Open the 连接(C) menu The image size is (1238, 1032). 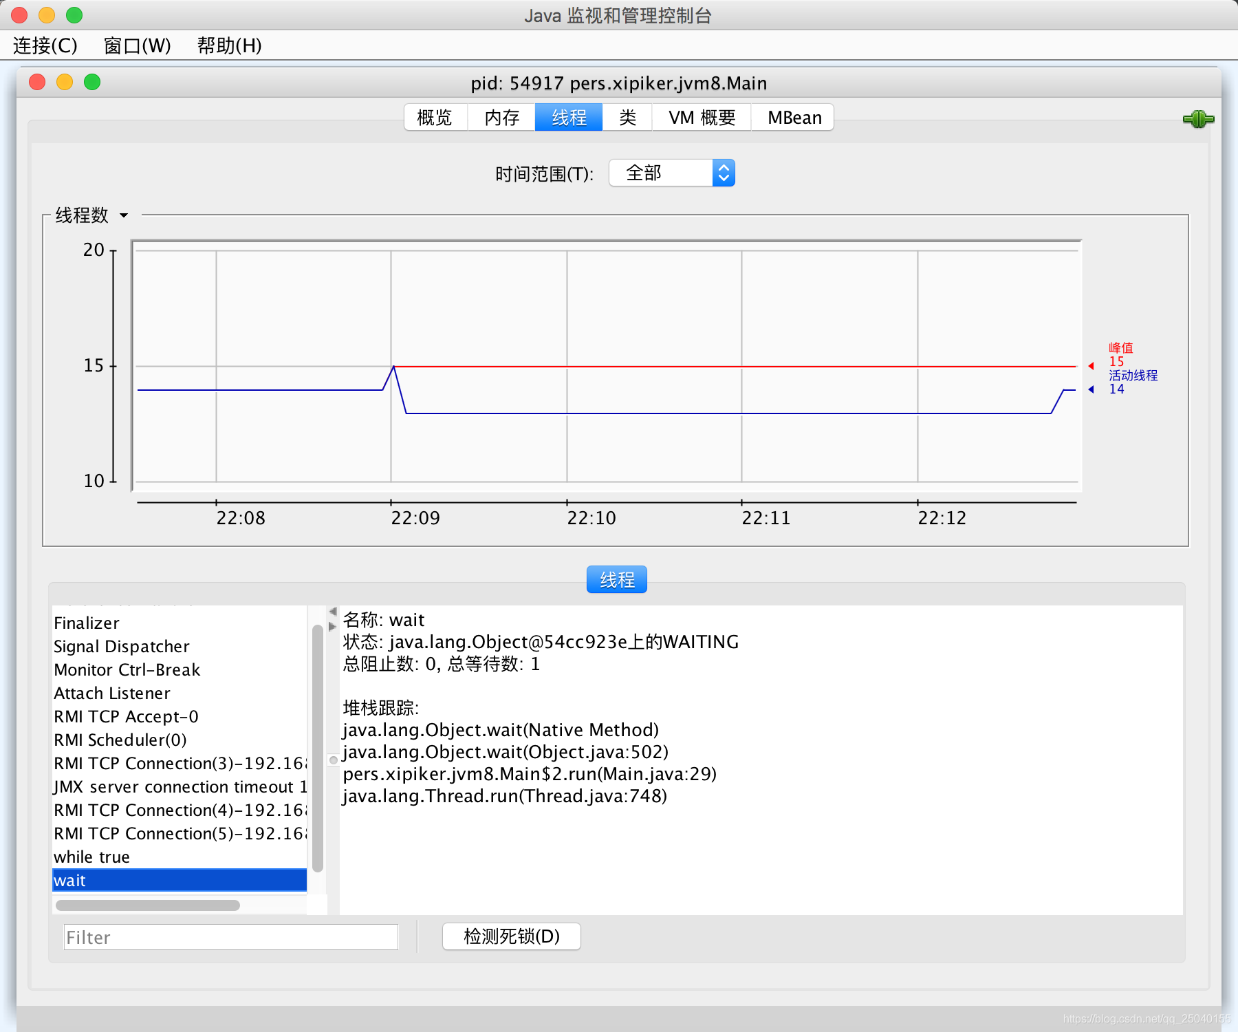(x=45, y=46)
